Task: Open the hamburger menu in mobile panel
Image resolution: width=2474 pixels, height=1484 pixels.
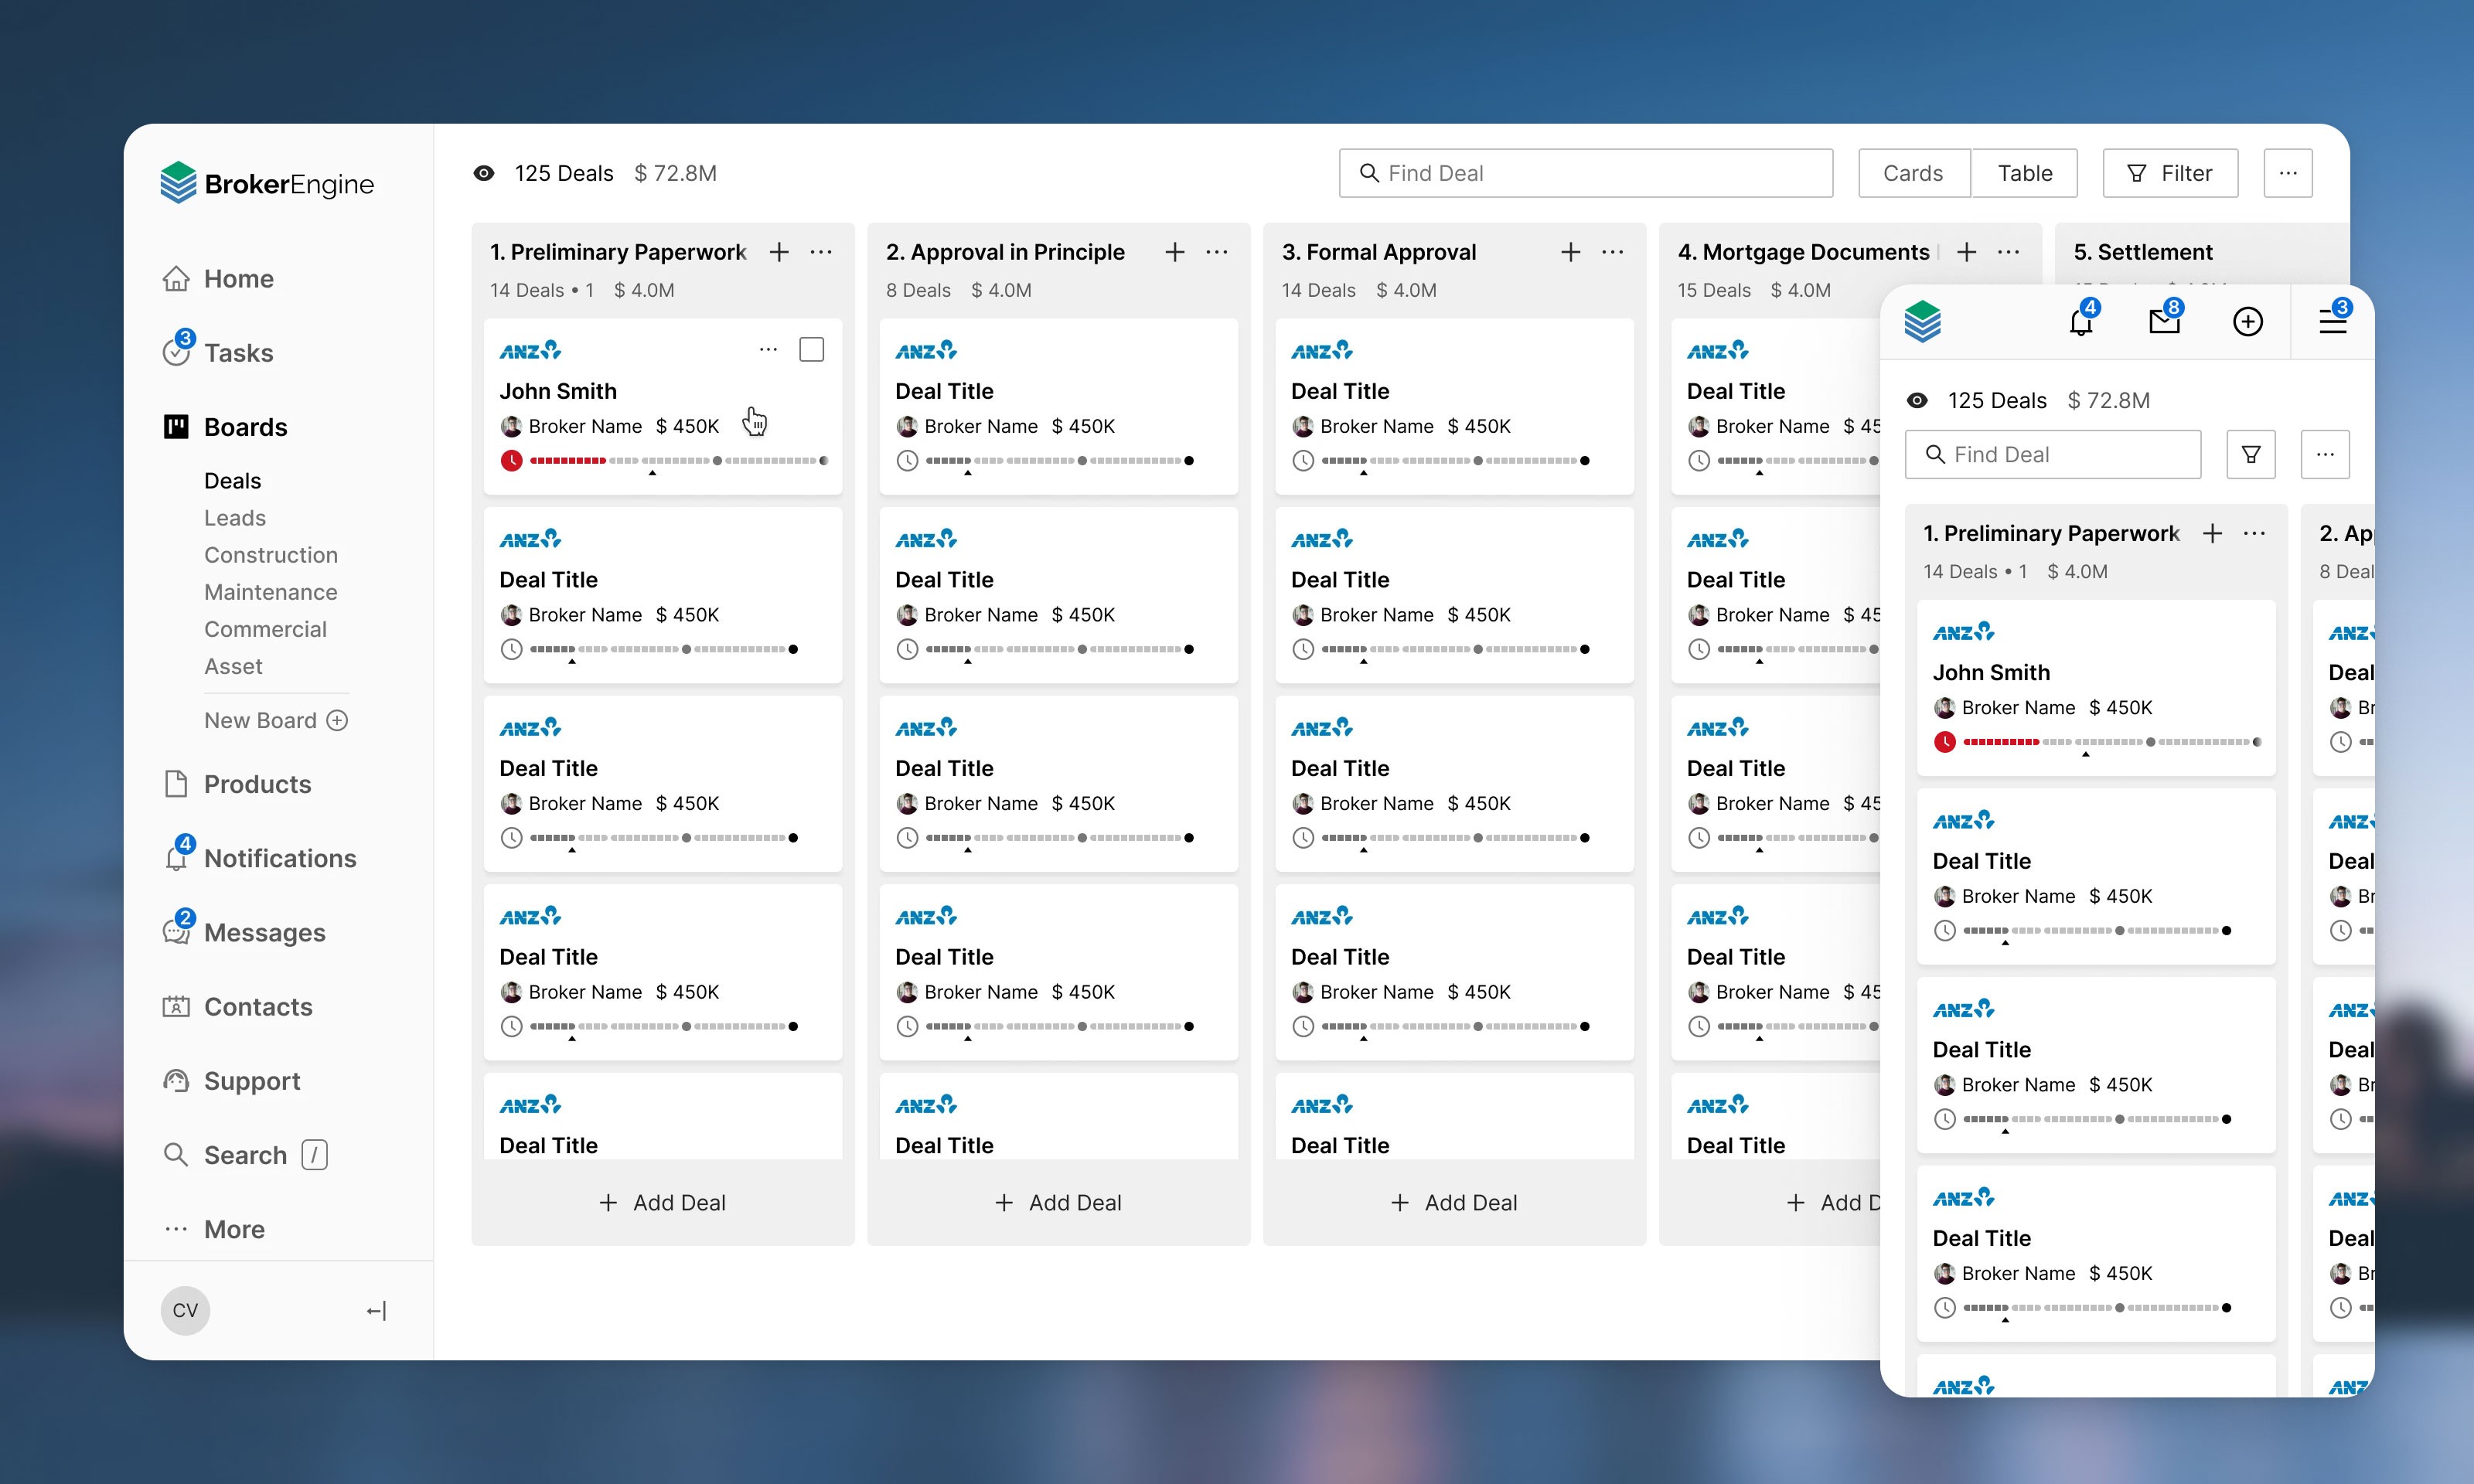Action: pyautogui.click(x=2332, y=322)
